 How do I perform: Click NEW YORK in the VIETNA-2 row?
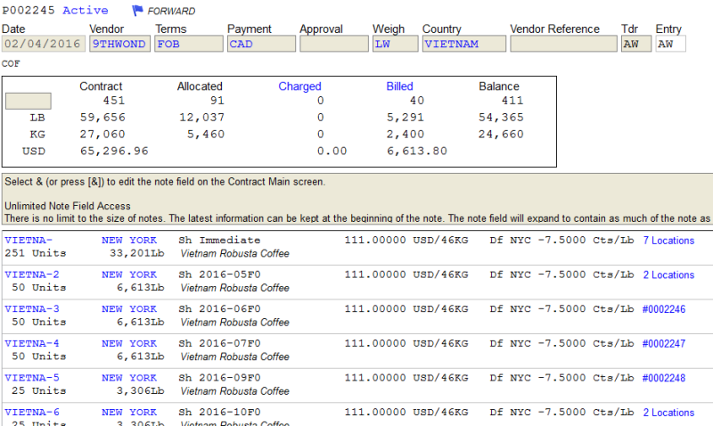[x=129, y=274]
